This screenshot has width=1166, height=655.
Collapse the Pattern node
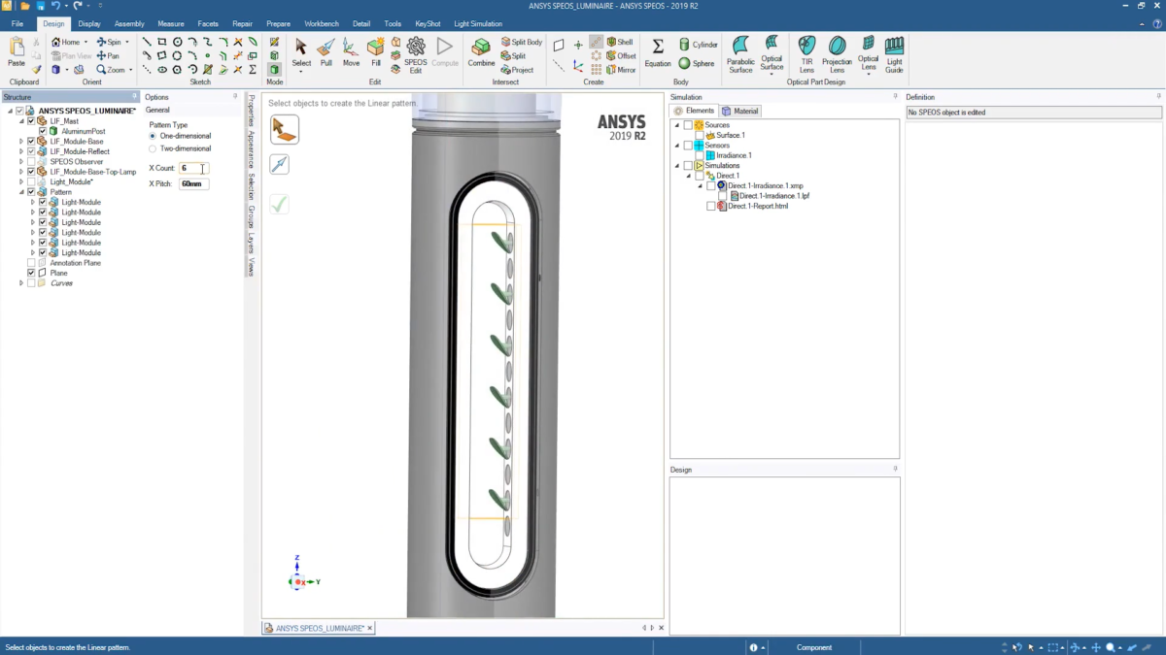click(21, 192)
